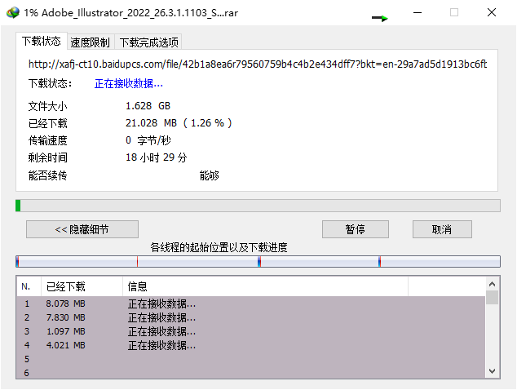Switch to the 下载状态 tab
Viewport: 517px width, 390px height.
pyautogui.click(x=42, y=42)
